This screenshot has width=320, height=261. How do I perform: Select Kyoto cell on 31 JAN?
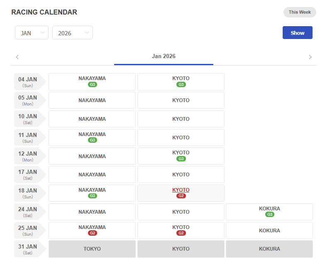tap(181, 249)
